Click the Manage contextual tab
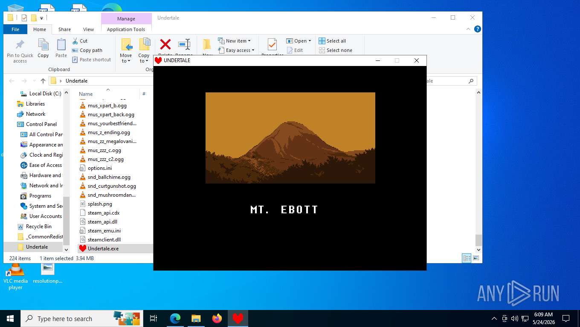 (126, 19)
